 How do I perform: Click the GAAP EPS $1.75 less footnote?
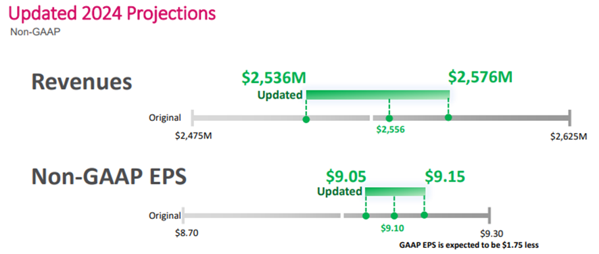[469, 245]
